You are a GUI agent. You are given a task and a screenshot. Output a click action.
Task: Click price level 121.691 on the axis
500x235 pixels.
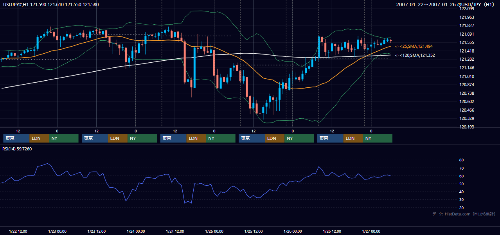pyautogui.click(x=466, y=34)
